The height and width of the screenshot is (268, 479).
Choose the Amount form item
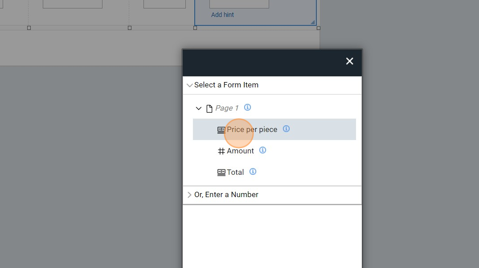tap(240, 151)
